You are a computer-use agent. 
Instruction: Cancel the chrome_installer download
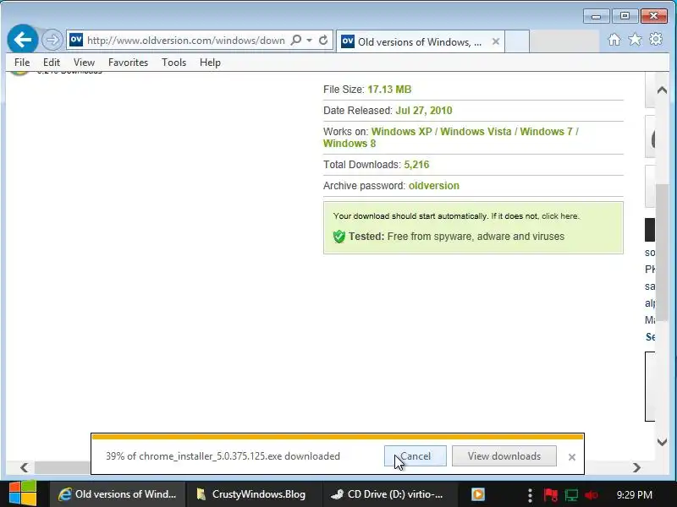click(415, 456)
